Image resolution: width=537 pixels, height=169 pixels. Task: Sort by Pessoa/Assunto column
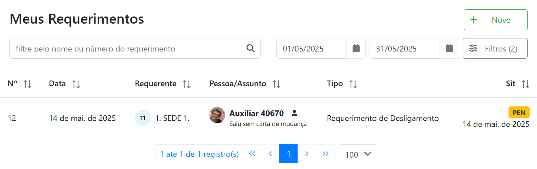[x=276, y=84]
